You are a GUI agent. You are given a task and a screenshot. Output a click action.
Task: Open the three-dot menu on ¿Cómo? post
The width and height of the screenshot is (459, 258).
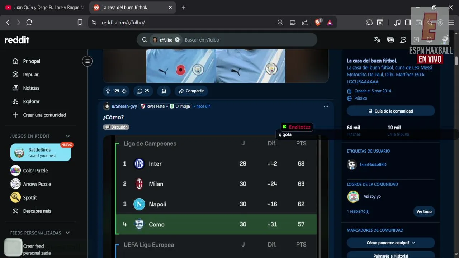pos(326,106)
